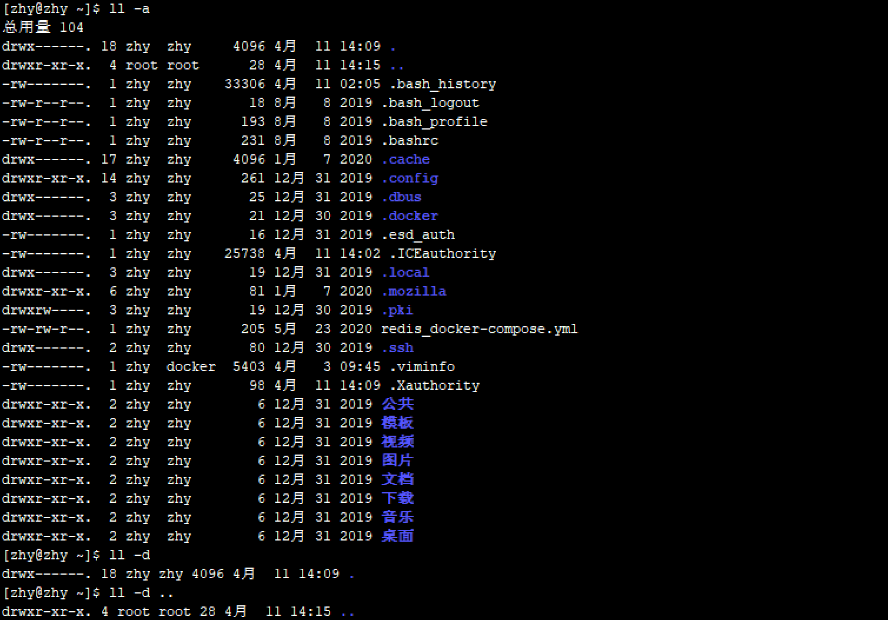
Task: Click the 图片 directory name
Action: pos(398,460)
